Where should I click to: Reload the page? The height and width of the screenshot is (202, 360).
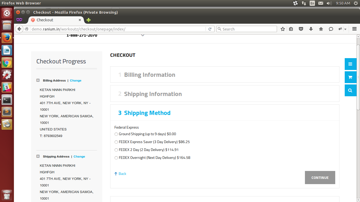pyautogui.click(x=210, y=29)
